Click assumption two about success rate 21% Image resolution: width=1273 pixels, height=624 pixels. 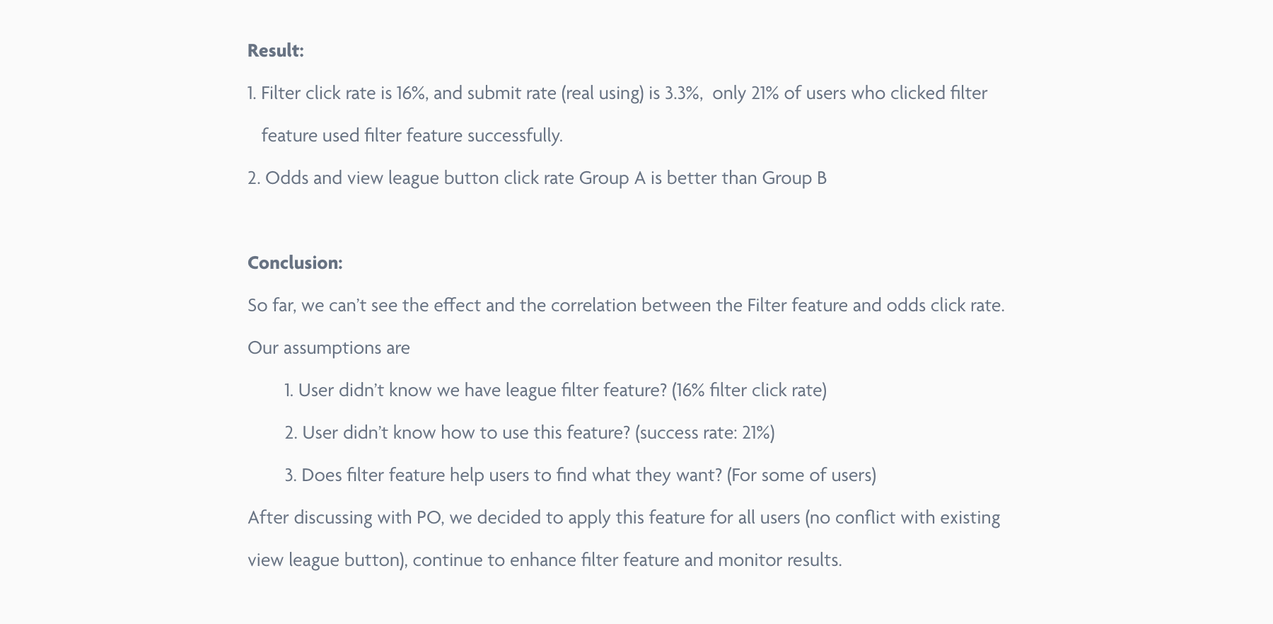[x=530, y=432]
